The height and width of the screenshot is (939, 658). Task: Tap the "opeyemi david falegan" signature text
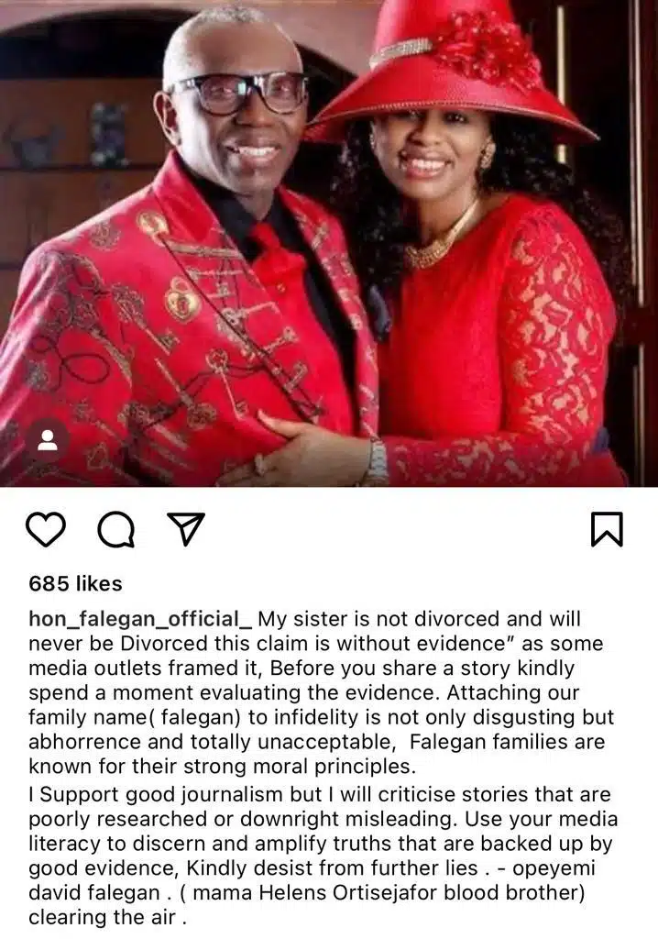coord(312,880)
